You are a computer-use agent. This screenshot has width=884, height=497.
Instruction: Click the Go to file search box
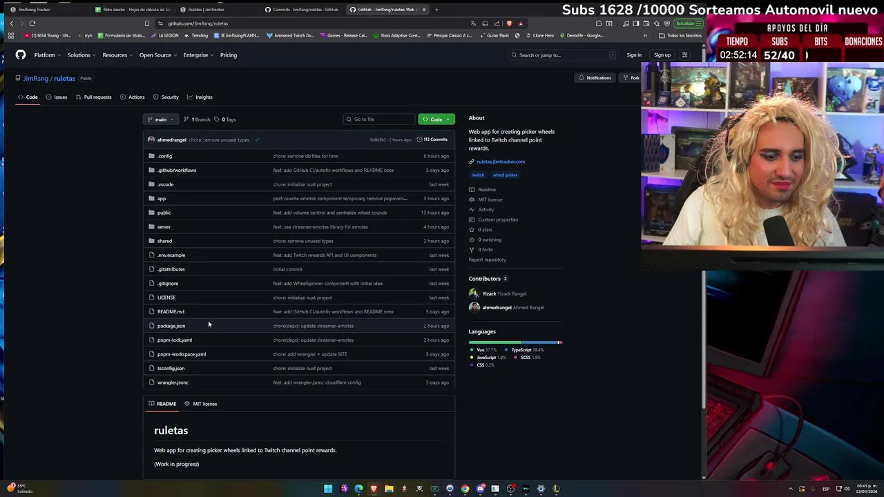point(378,119)
